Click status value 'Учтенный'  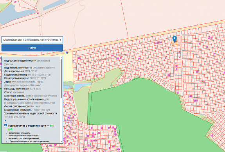click(x=18, y=92)
